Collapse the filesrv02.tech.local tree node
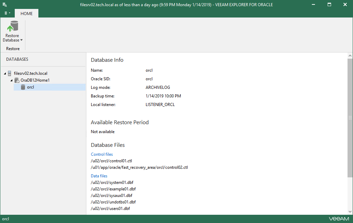Image resolution: width=353 pixels, height=223 pixels. coord(5,73)
